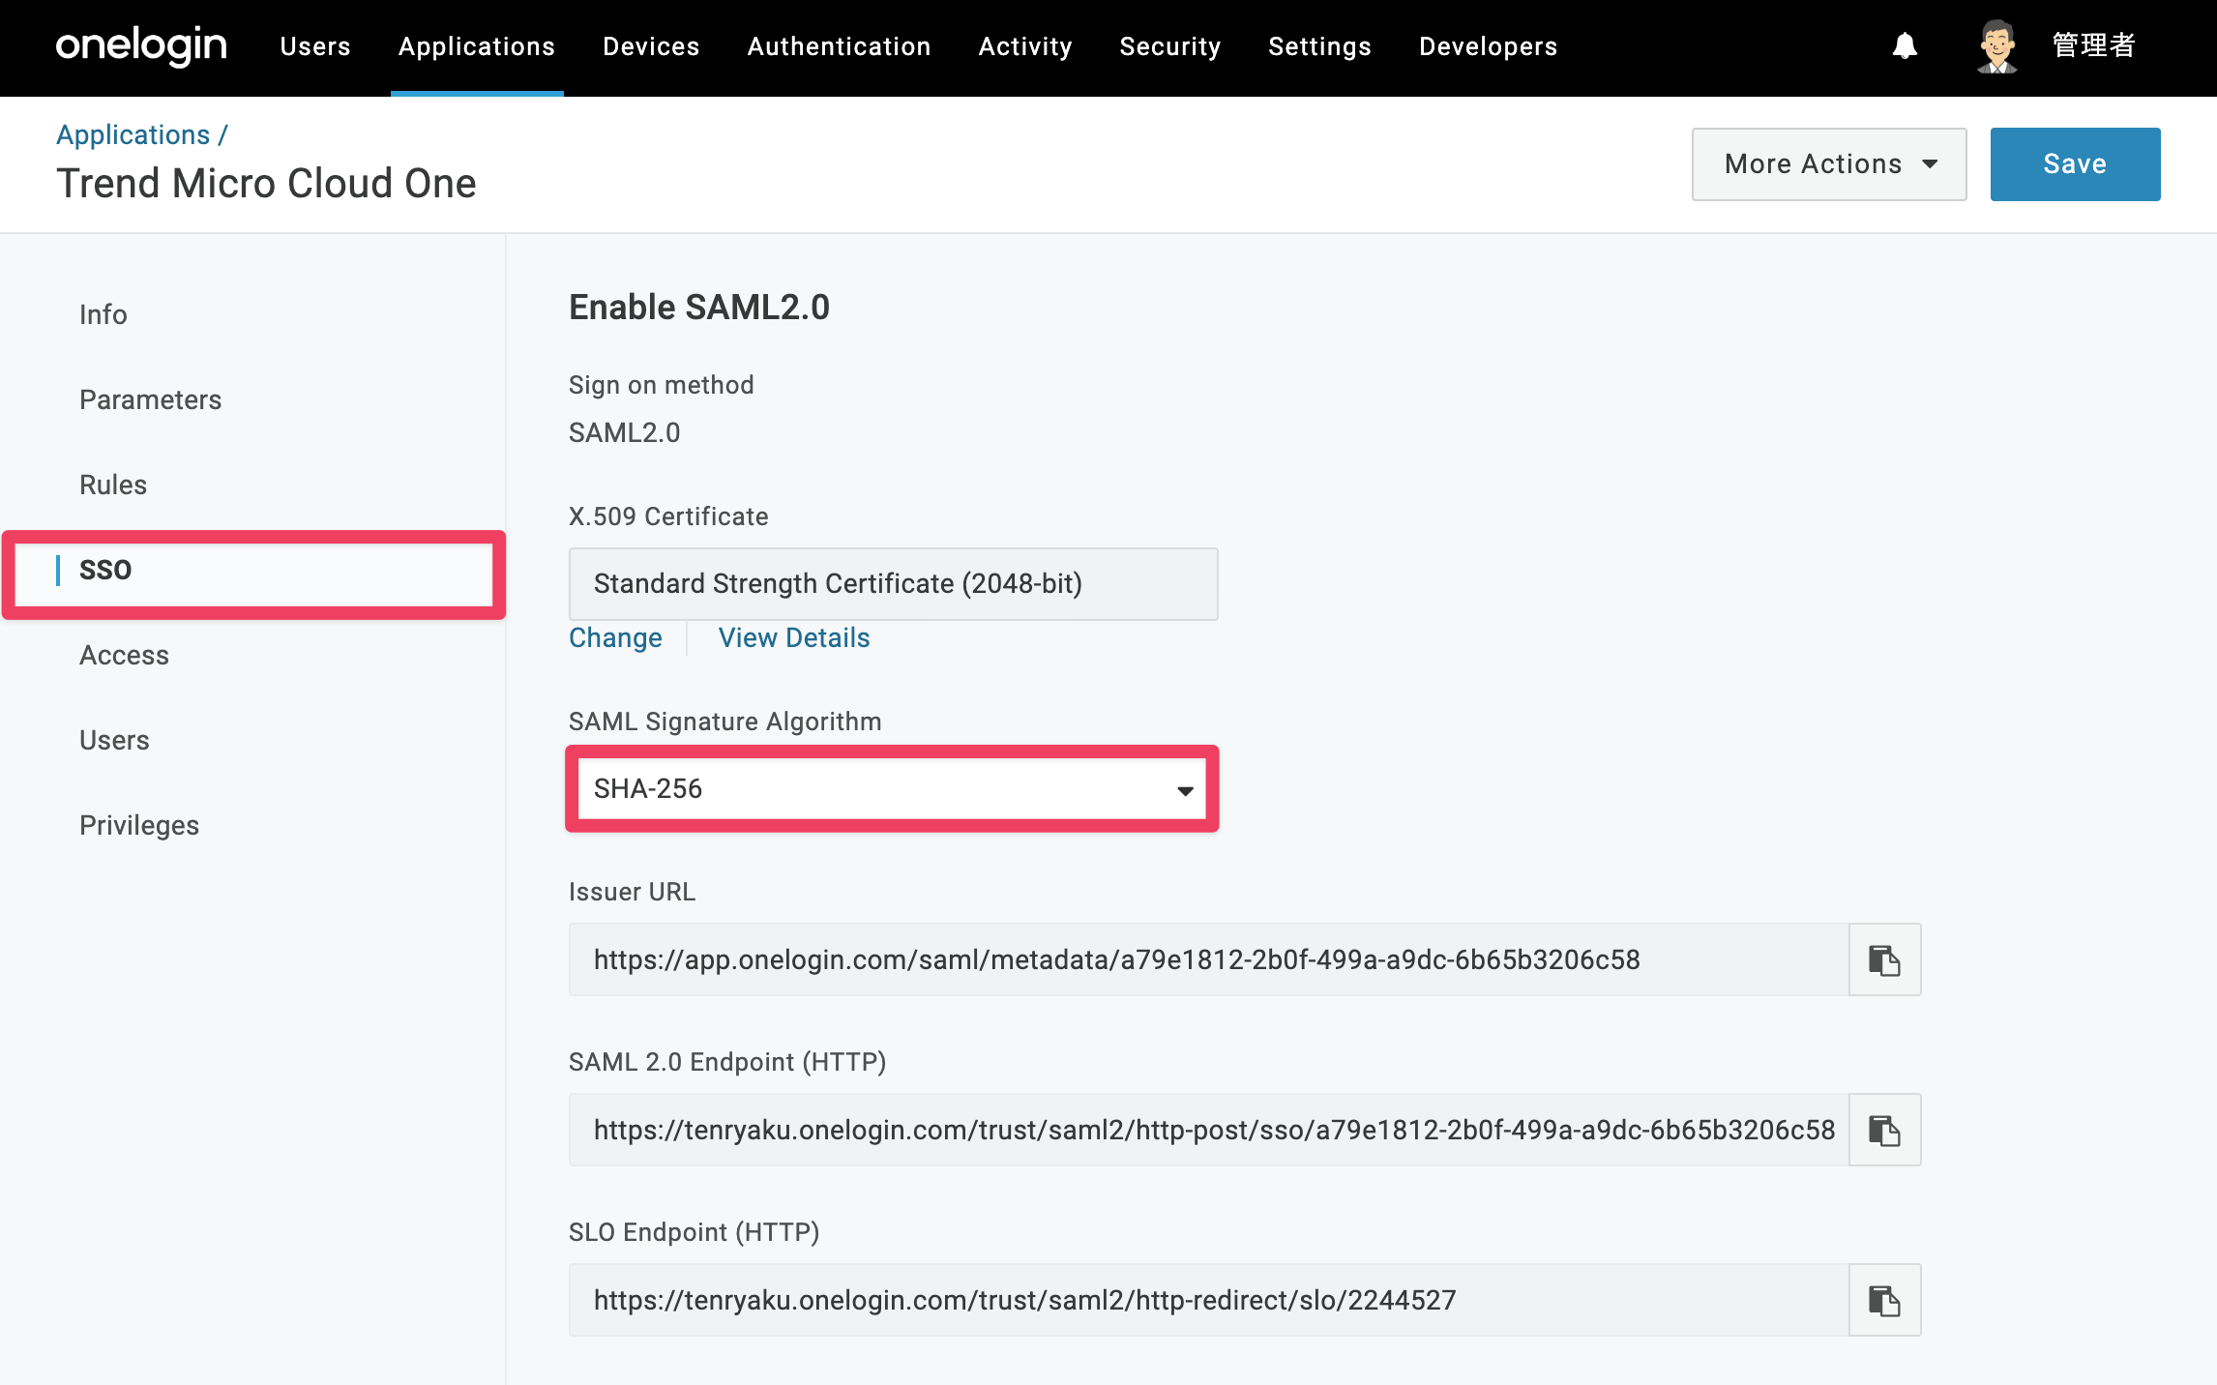Copy the Issuer URL with clipboard icon
2217x1385 pixels.
coord(1884,959)
